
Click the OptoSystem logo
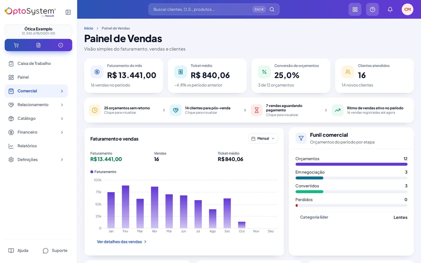31,12
